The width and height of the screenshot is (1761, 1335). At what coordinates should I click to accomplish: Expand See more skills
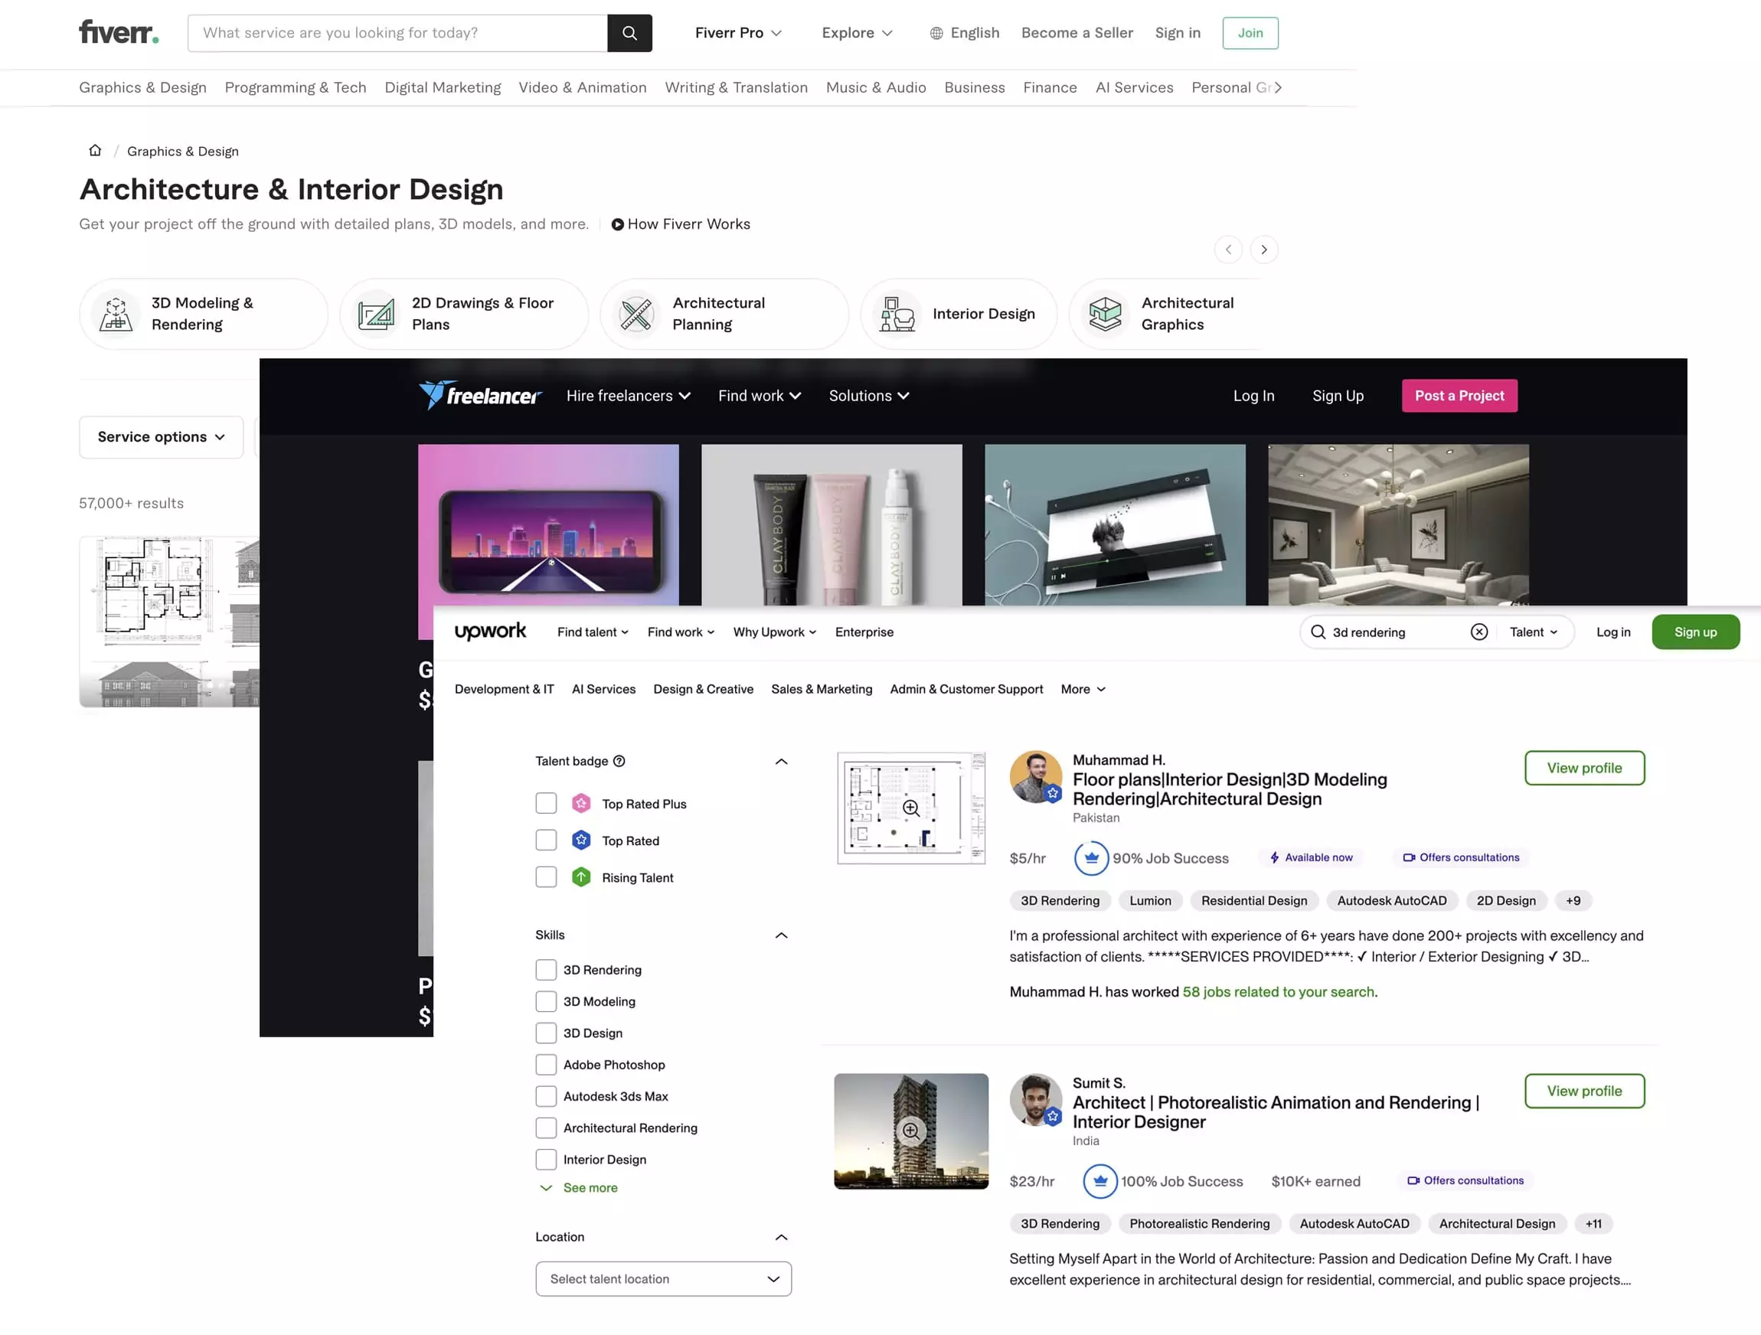[579, 1188]
